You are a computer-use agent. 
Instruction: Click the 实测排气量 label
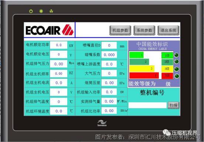91,102
